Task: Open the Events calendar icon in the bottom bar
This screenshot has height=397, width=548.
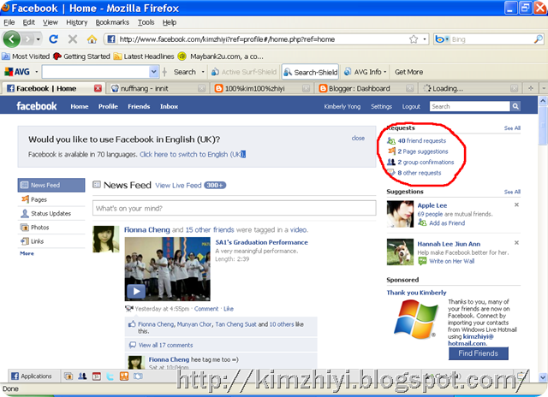Action: [97, 376]
